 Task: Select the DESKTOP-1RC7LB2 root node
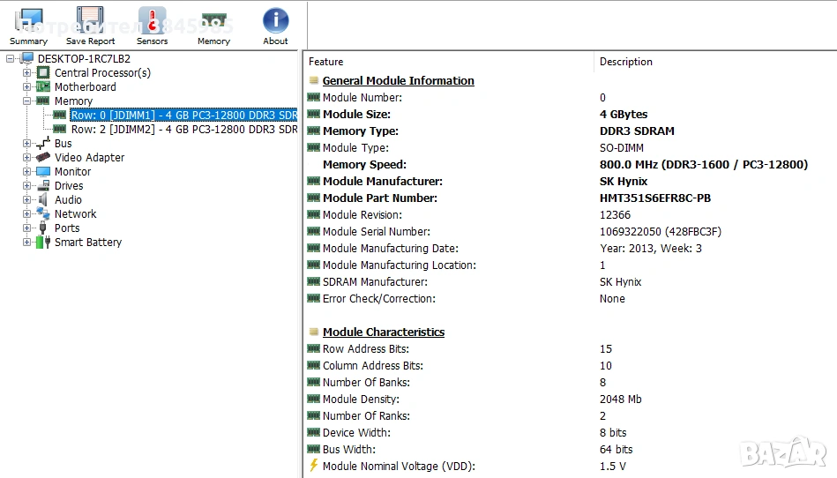coord(83,59)
